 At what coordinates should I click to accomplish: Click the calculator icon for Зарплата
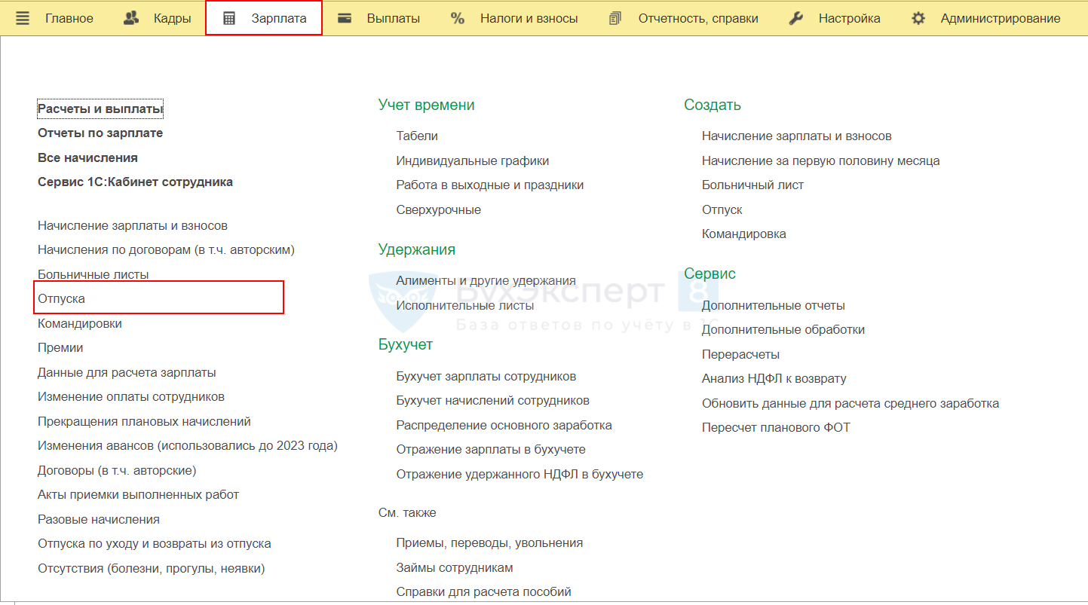pyautogui.click(x=229, y=18)
